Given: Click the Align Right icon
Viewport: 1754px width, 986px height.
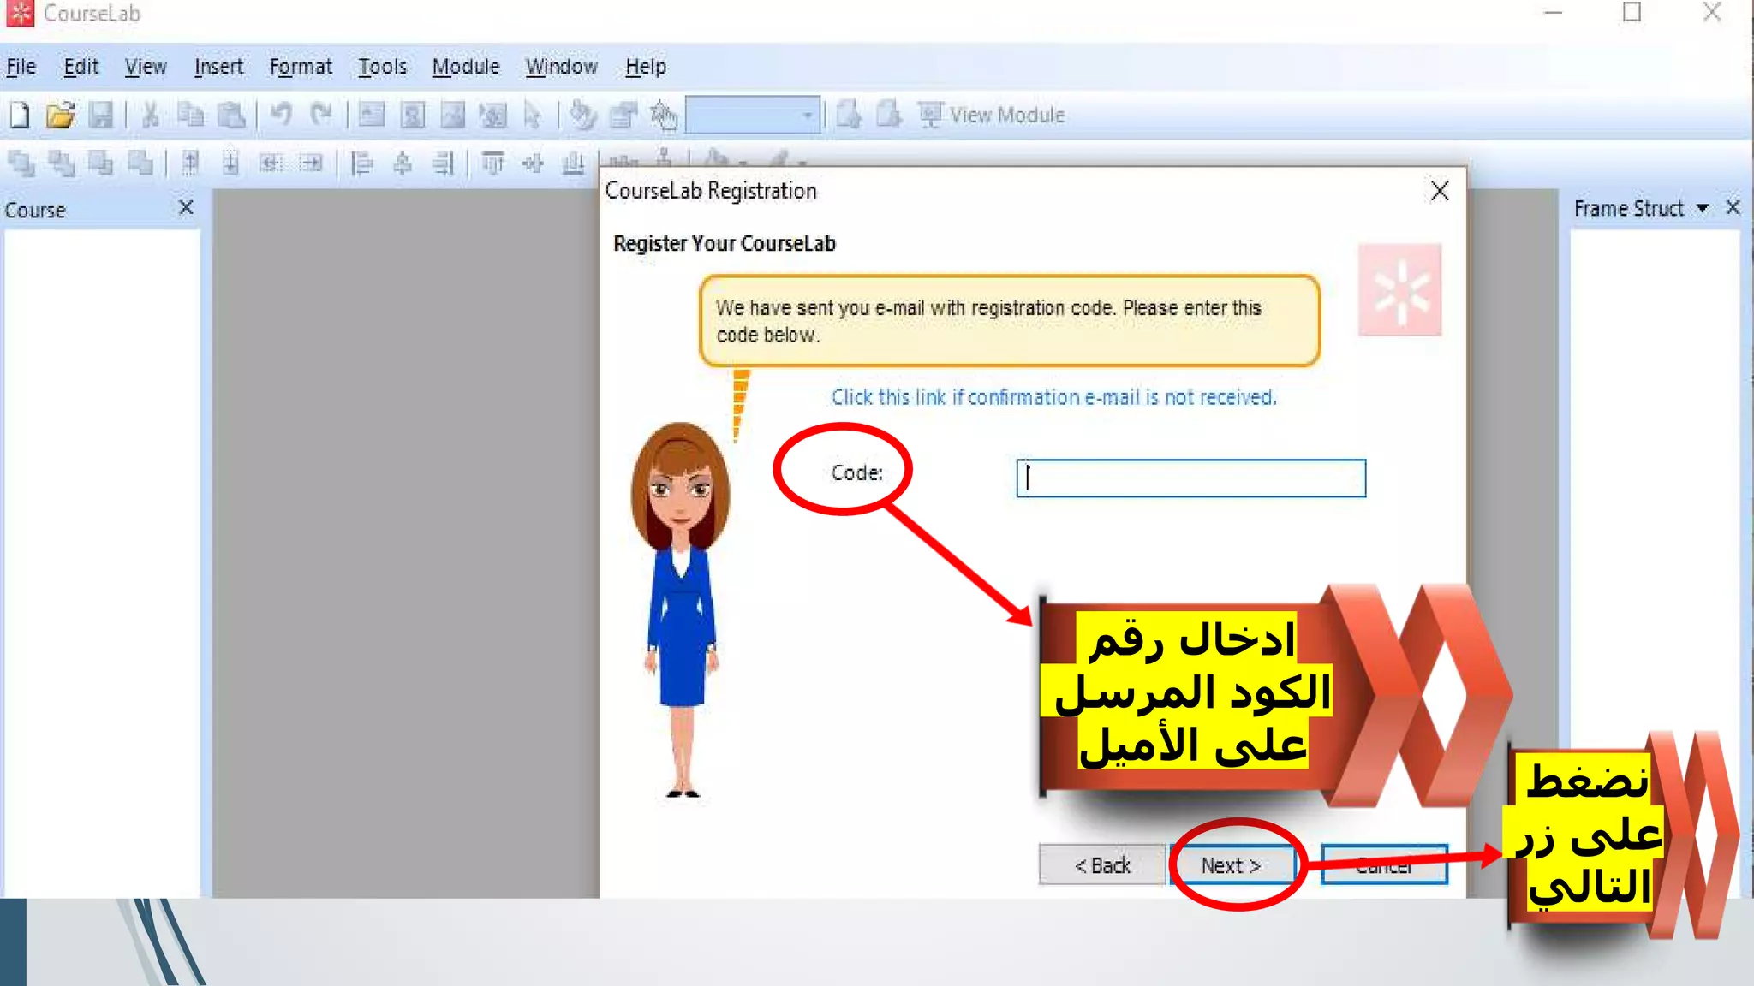Looking at the screenshot, I should [443, 163].
